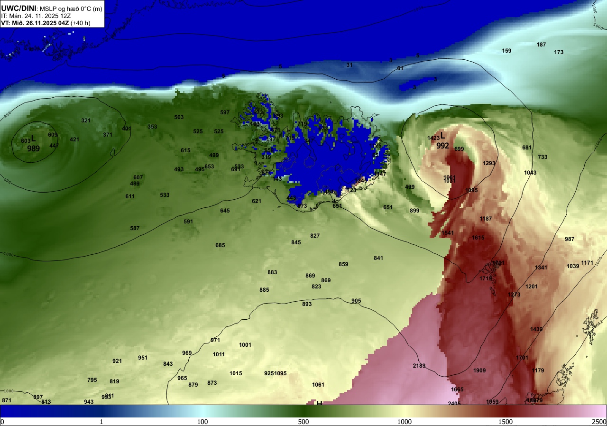This screenshot has height=426, width=607.
Task: Click the value 159 on the map
Action: [506, 51]
